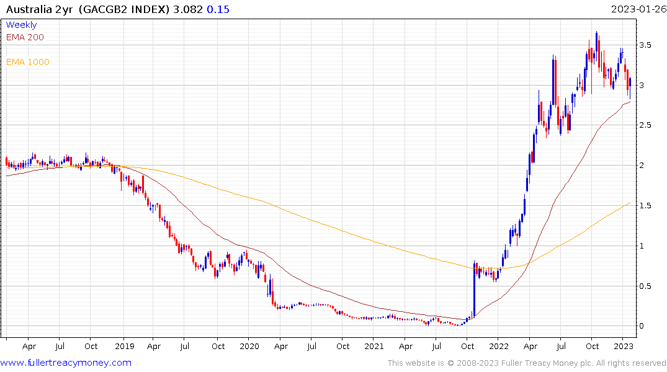667x372 pixels.
Task: Click the 3.5 y-axis label
Action: (x=645, y=45)
